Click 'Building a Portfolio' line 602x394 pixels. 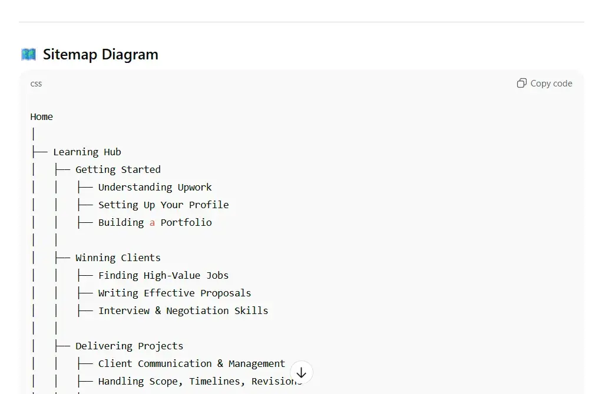point(155,222)
